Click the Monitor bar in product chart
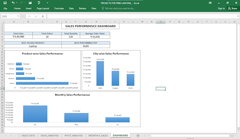This screenshot has height=139, width=240. (x=25, y=78)
